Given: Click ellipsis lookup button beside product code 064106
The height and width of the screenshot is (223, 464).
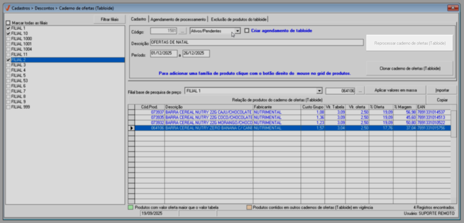Looking at the screenshot, I should [x=360, y=91].
